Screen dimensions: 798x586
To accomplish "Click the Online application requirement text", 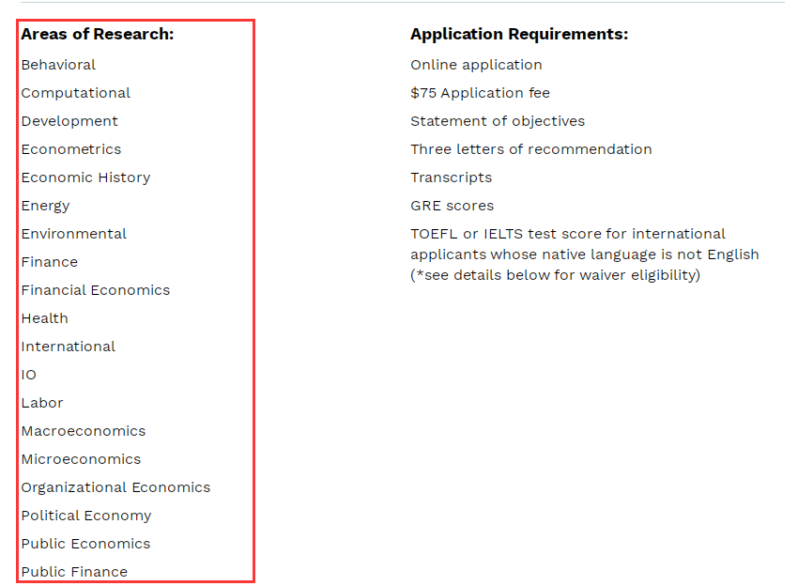I will click(x=476, y=65).
